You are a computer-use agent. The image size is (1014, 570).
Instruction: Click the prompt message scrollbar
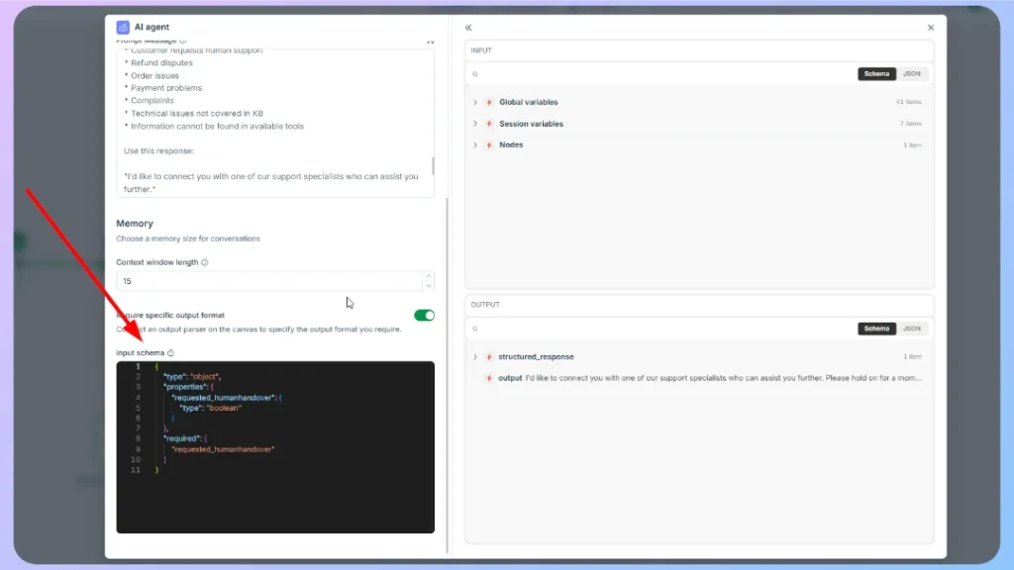coord(432,165)
